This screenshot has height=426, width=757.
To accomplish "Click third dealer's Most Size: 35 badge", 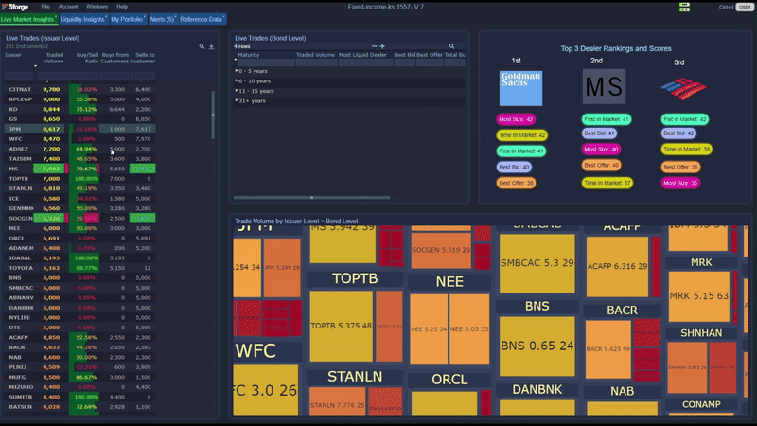I will 680,183.
